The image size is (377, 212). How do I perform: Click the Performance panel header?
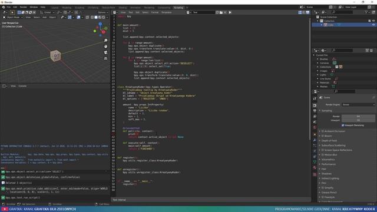329,164
